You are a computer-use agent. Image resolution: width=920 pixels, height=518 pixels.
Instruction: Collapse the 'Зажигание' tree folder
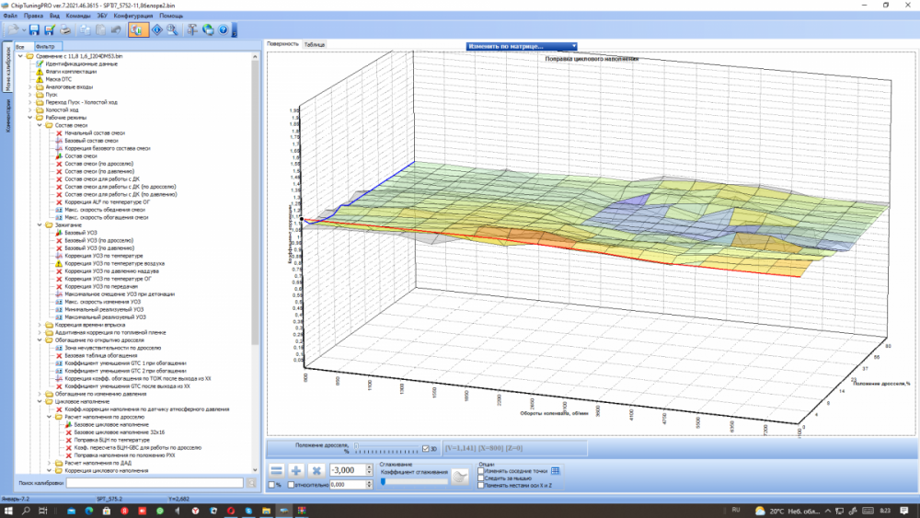(38, 224)
